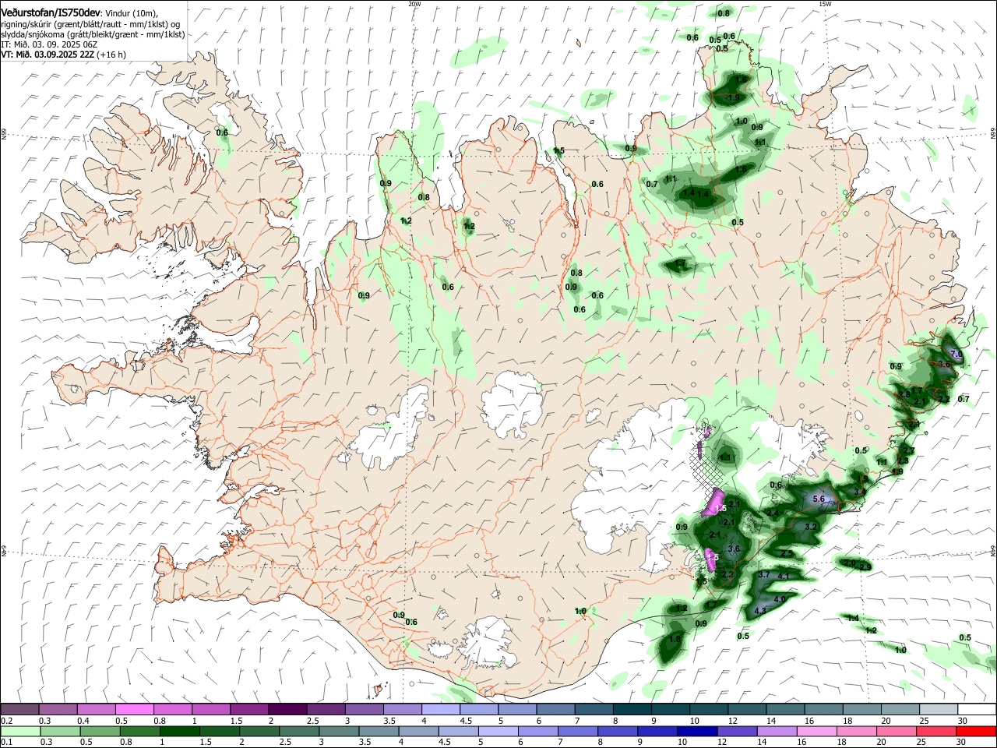997x748 pixels.
Task: Select the light pink 16 swatch in the lower legend row
Action: (x=817, y=731)
